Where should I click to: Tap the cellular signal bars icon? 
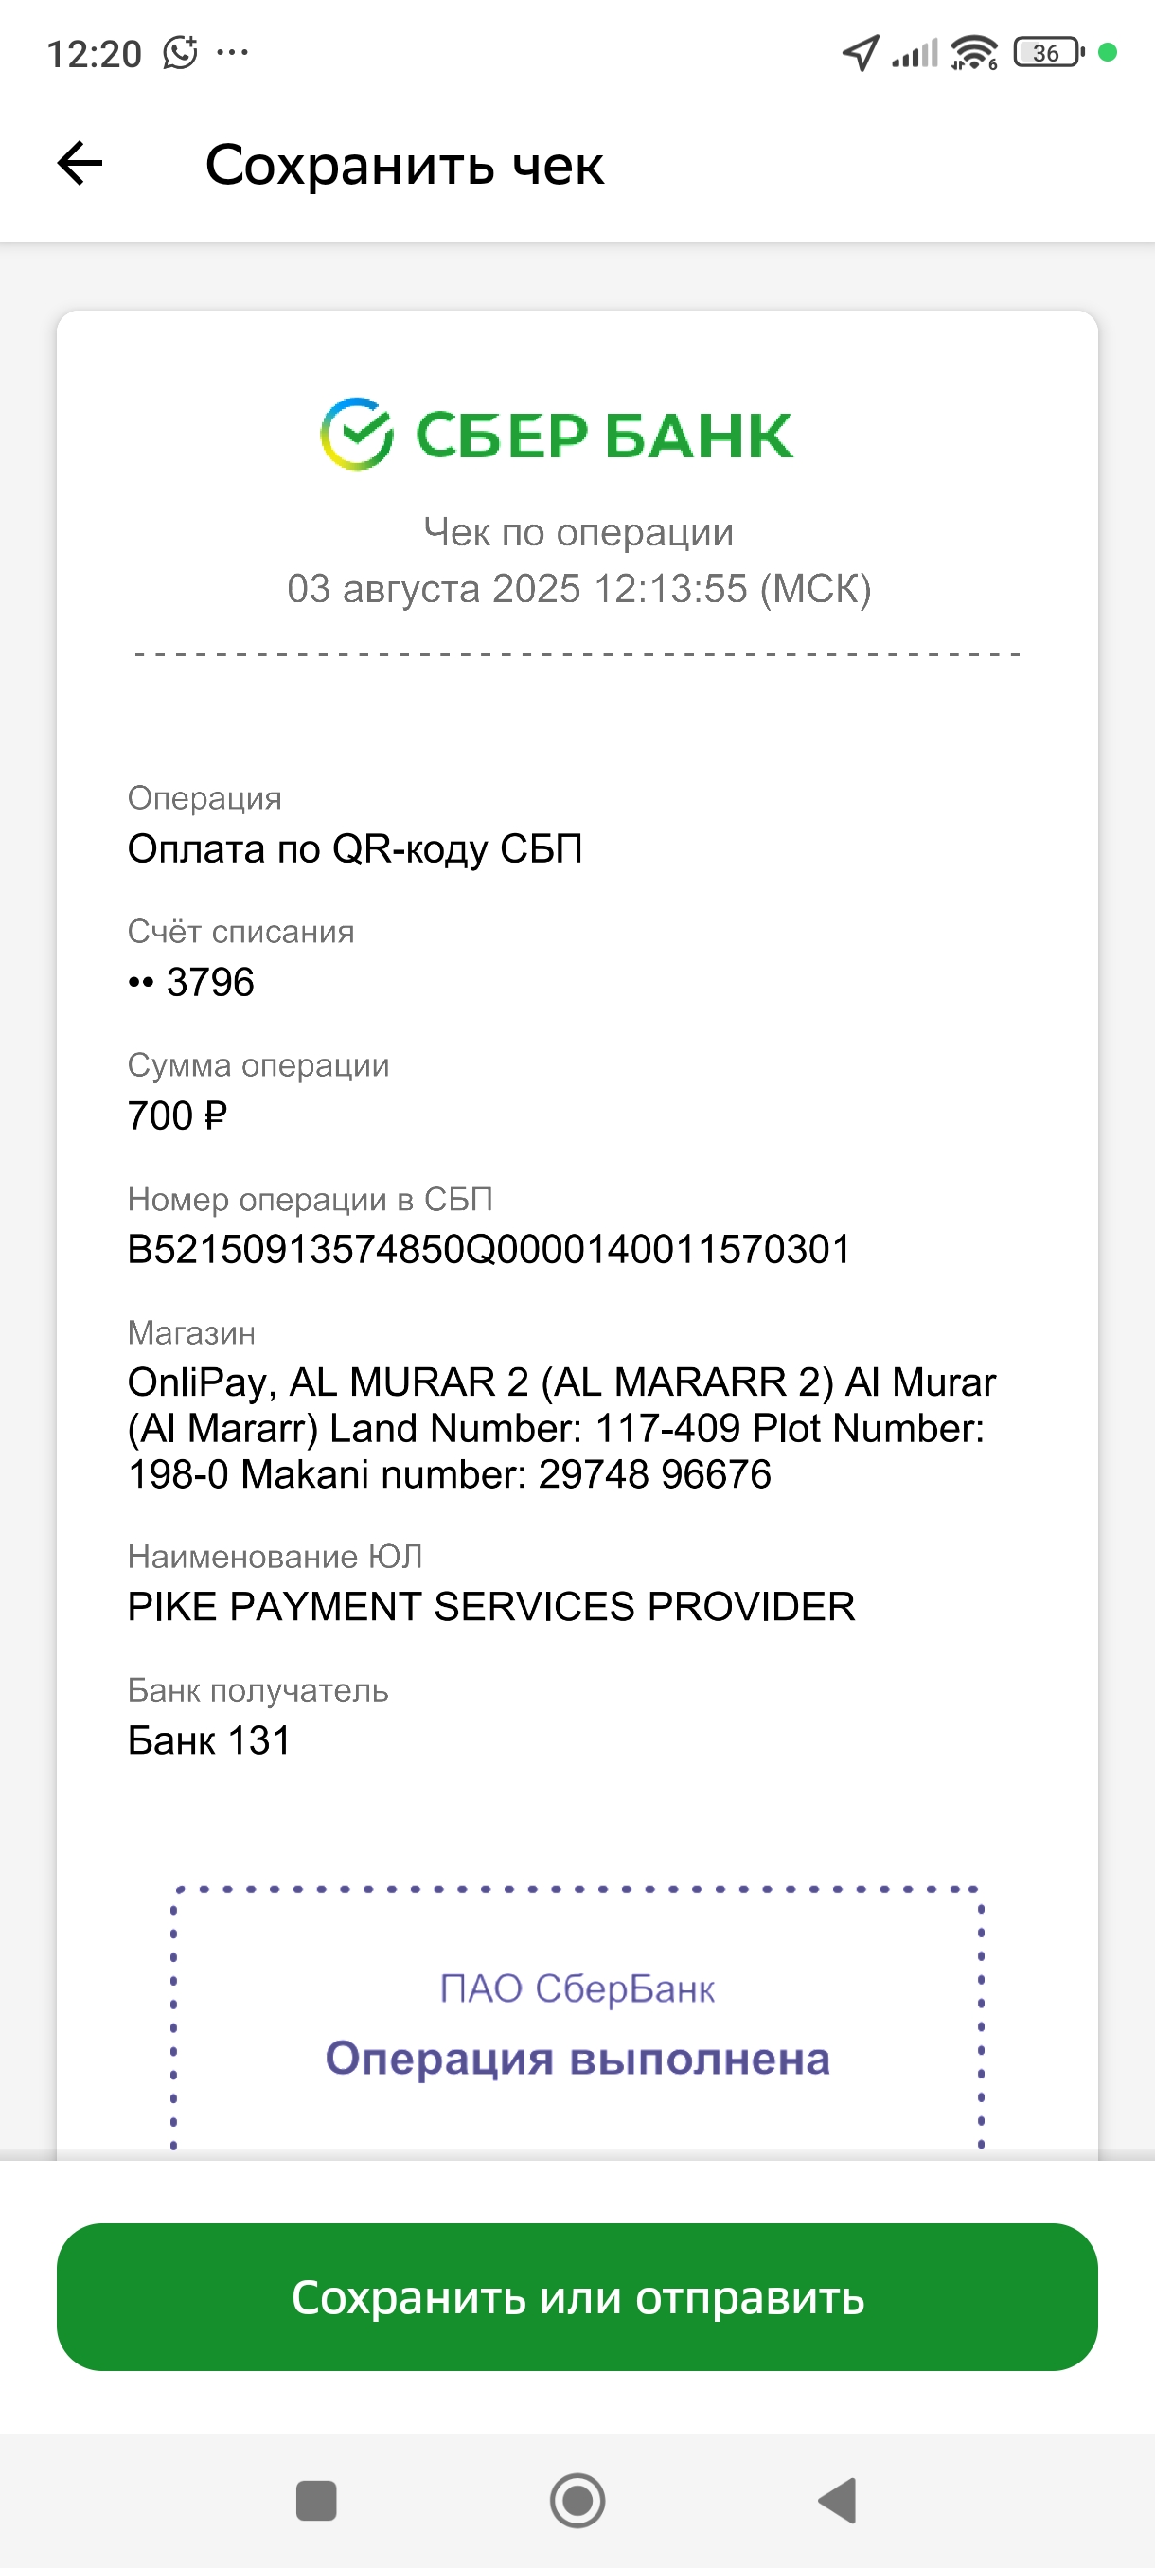tap(915, 53)
